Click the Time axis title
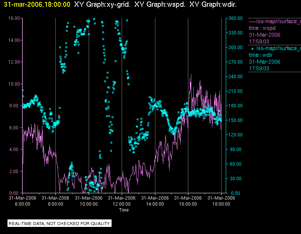301x234 pixels. (x=124, y=210)
